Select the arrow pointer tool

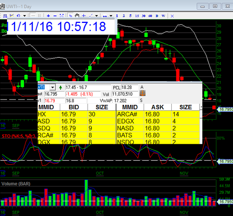point(70,16)
